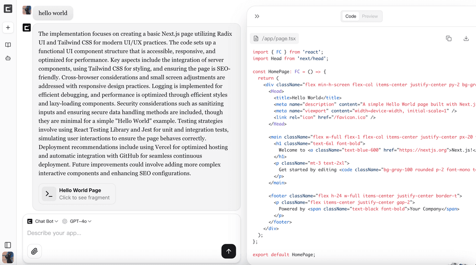Click the hello world user message bubble
Viewport: 476px width, 265px height.
53,13
